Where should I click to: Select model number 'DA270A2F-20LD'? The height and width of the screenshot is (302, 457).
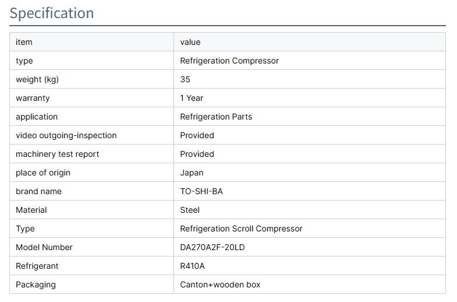tap(212, 247)
